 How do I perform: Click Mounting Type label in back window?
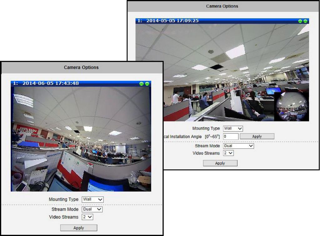206,129
